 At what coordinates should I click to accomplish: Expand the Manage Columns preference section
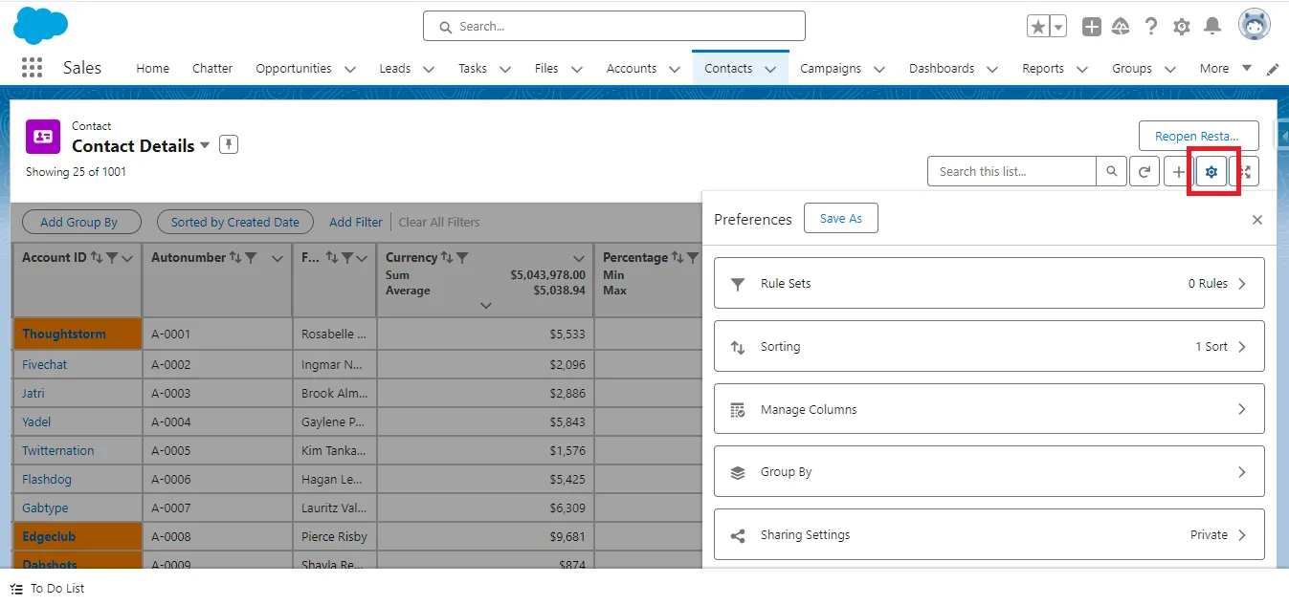989,408
